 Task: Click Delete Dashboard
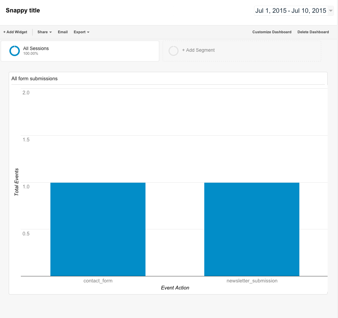click(313, 32)
